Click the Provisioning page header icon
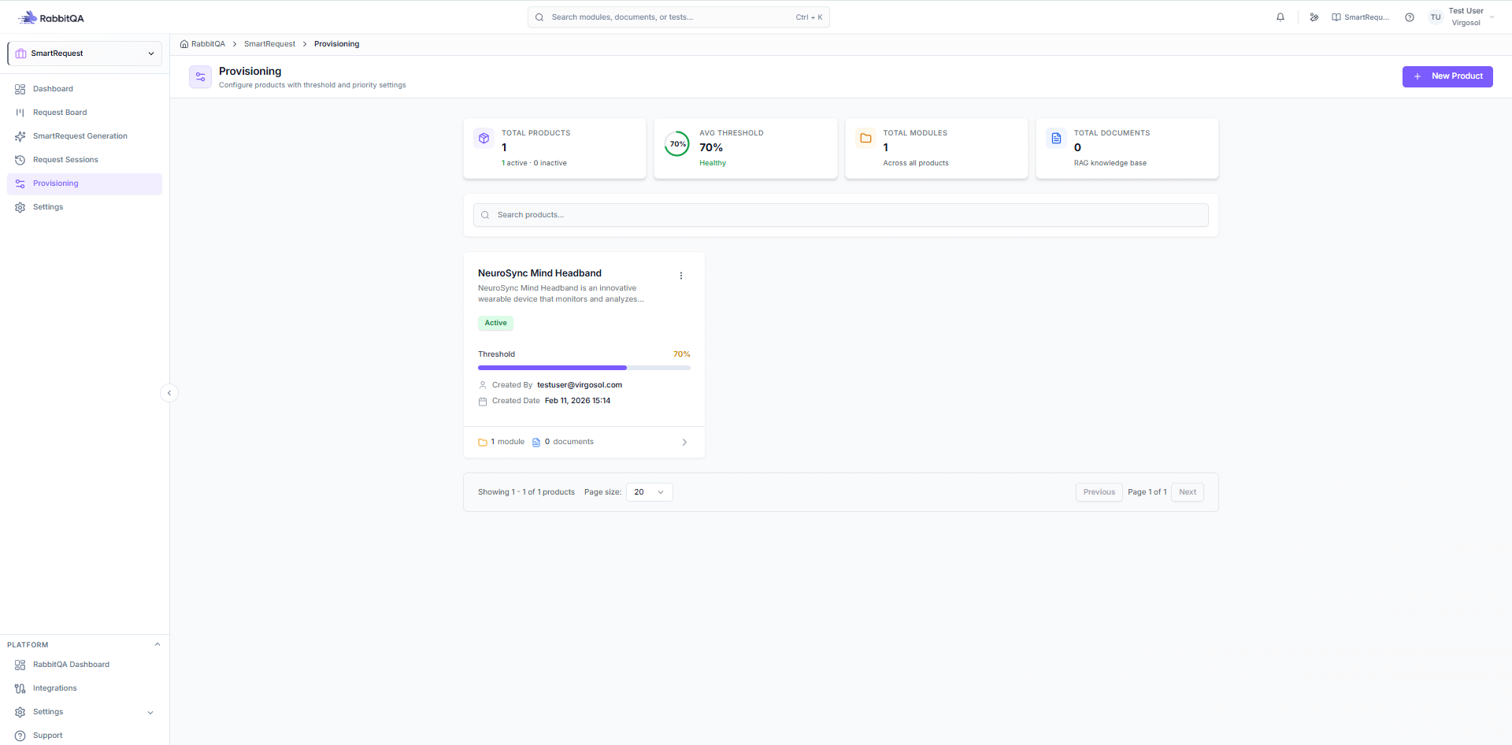 [x=200, y=77]
